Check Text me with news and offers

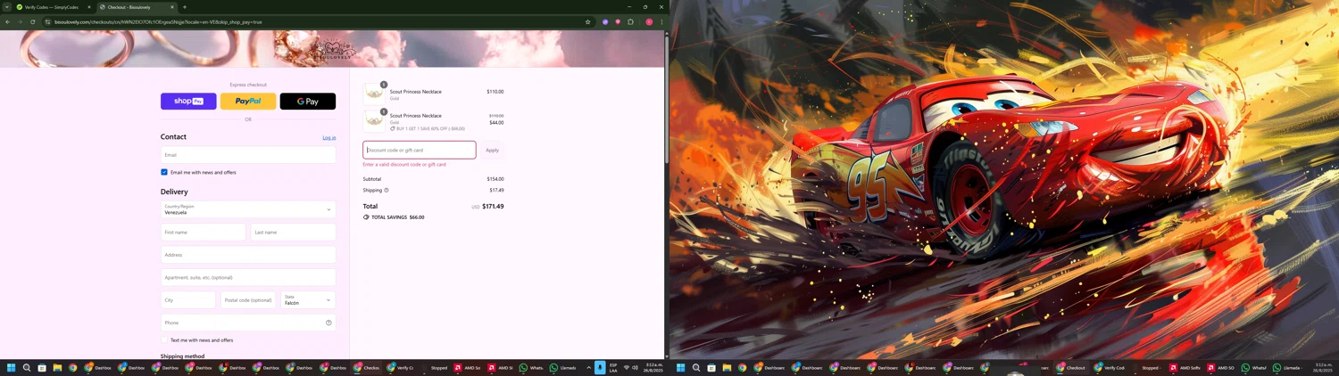(164, 339)
